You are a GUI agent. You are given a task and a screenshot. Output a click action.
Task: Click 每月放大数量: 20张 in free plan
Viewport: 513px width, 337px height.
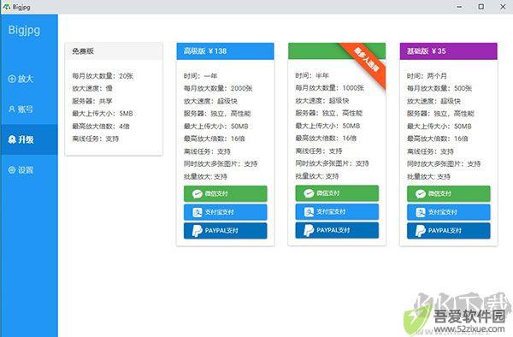click(103, 76)
